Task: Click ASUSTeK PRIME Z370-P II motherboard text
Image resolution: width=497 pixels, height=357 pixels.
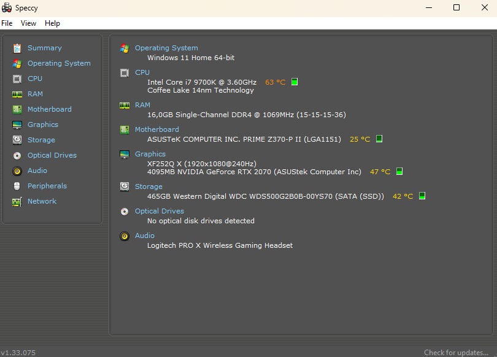Action: coord(244,139)
